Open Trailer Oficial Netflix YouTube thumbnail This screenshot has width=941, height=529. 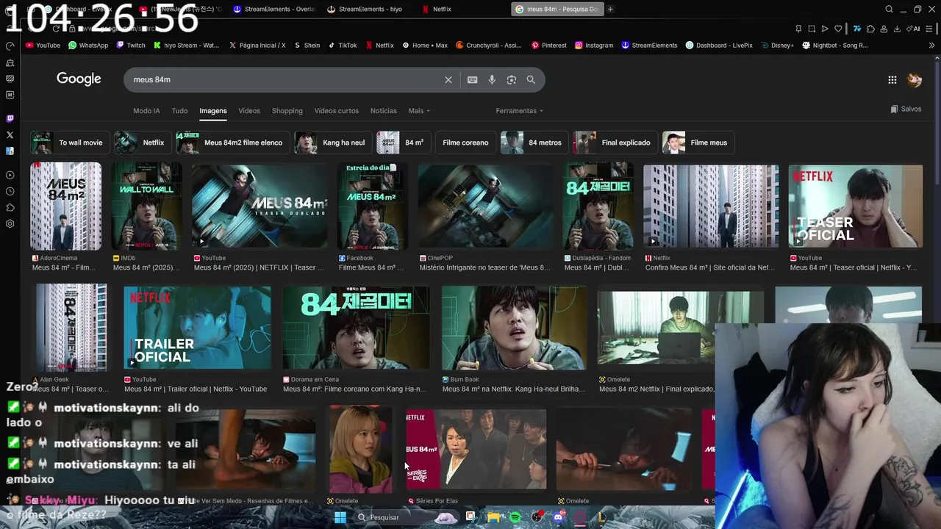coord(197,328)
